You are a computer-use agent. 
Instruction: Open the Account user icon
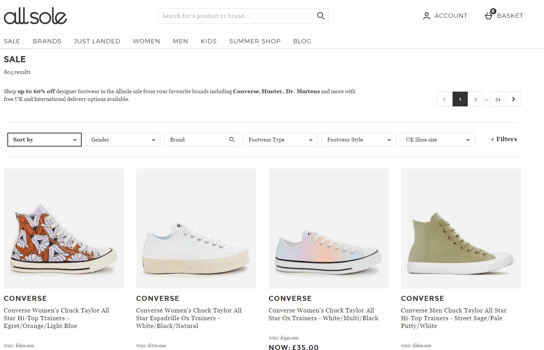pyautogui.click(x=426, y=16)
